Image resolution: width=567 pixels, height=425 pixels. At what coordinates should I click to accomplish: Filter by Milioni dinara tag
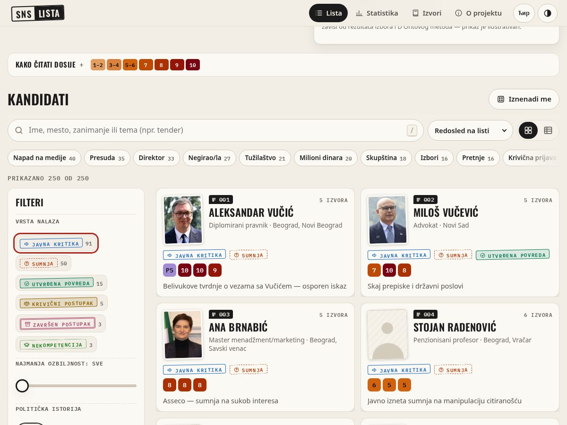click(x=326, y=158)
